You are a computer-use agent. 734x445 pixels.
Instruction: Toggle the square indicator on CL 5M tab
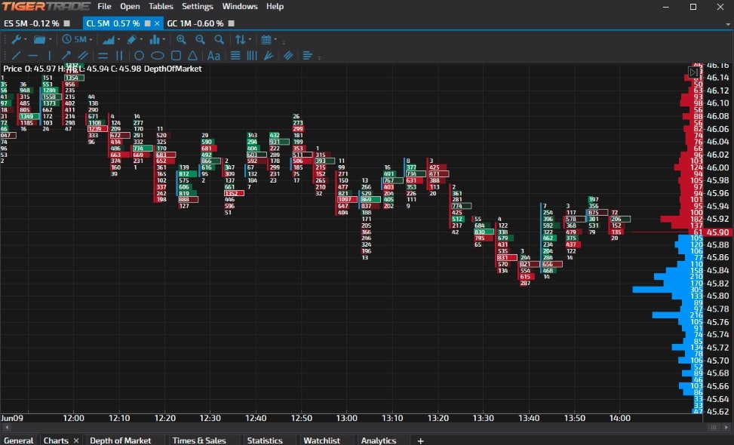tap(147, 23)
